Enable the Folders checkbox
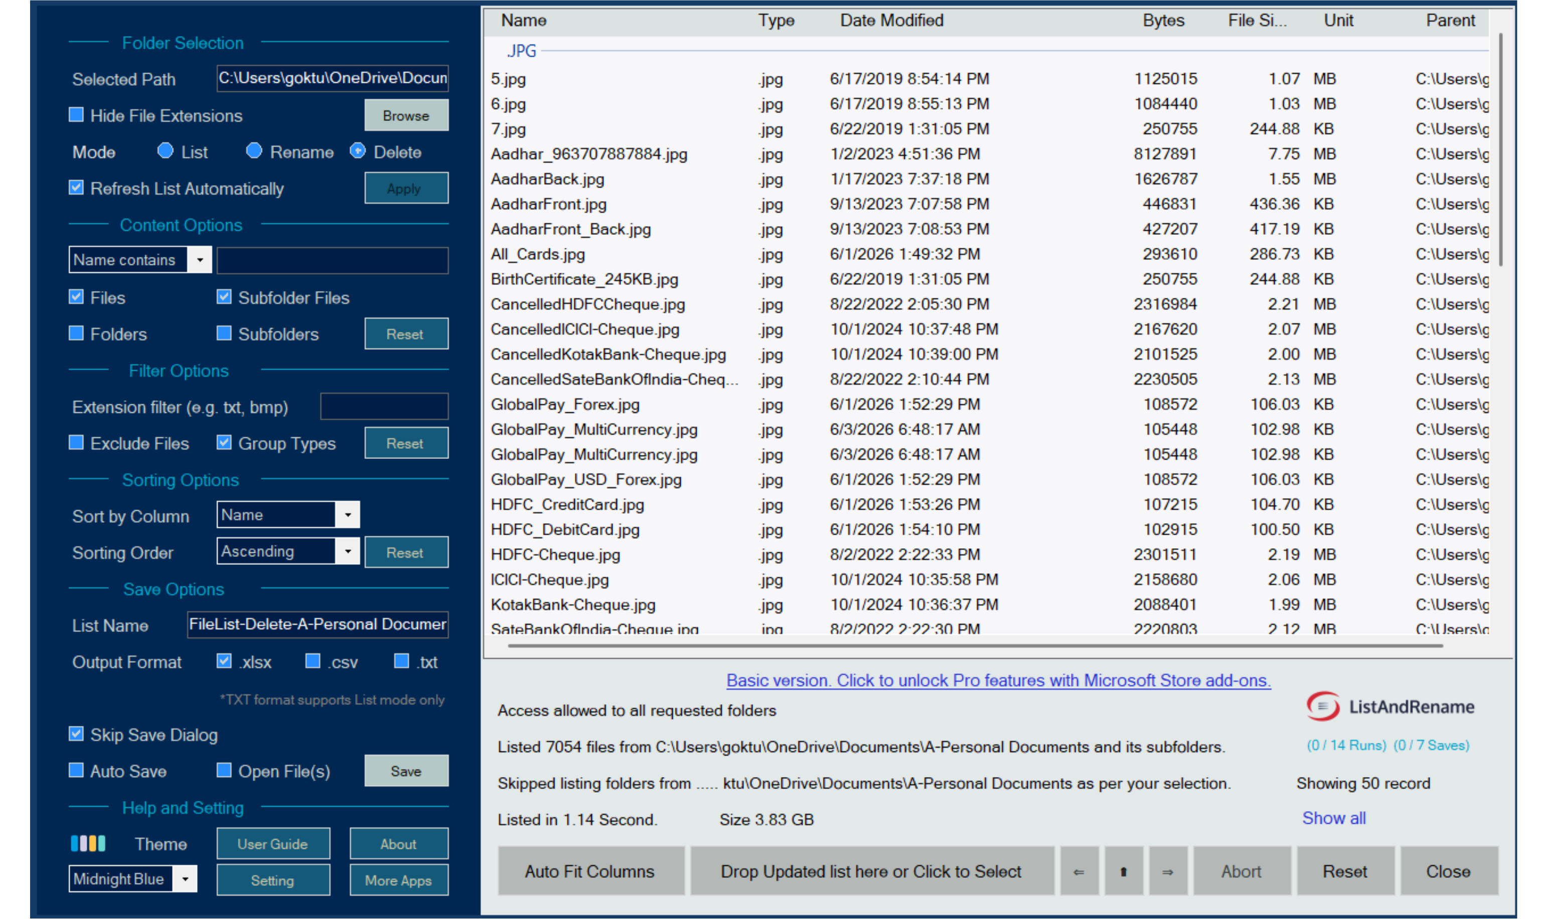The width and height of the screenshot is (1547, 919). point(76,333)
